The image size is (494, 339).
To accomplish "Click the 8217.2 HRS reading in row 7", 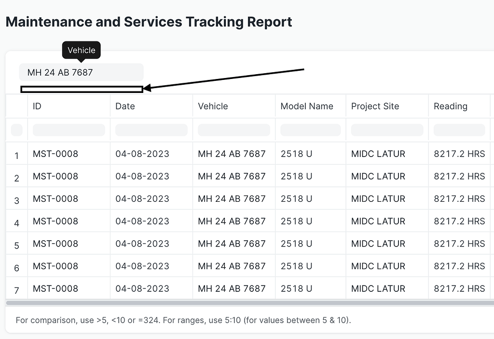I will 459,288.
